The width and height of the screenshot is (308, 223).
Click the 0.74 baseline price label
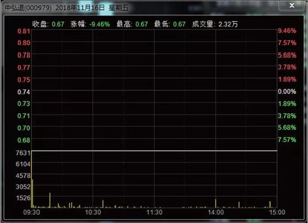click(x=24, y=92)
